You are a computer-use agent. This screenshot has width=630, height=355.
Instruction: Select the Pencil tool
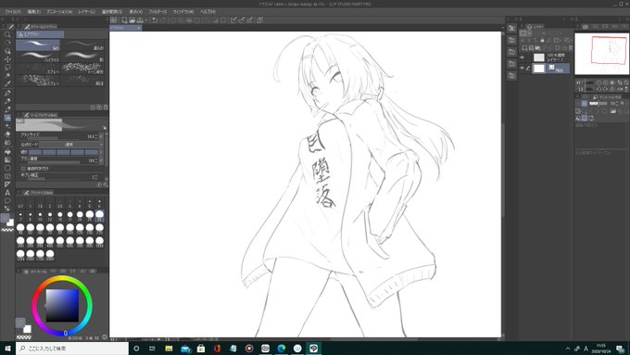[7, 101]
